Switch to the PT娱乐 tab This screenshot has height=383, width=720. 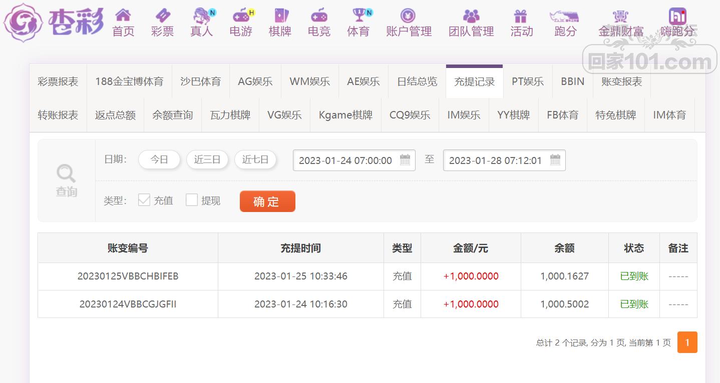[528, 81]
